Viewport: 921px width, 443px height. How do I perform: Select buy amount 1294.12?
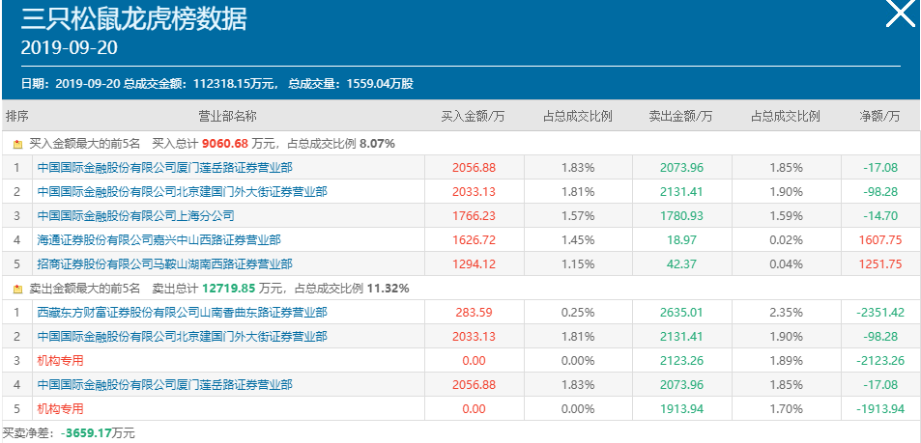tap(474, 264)
